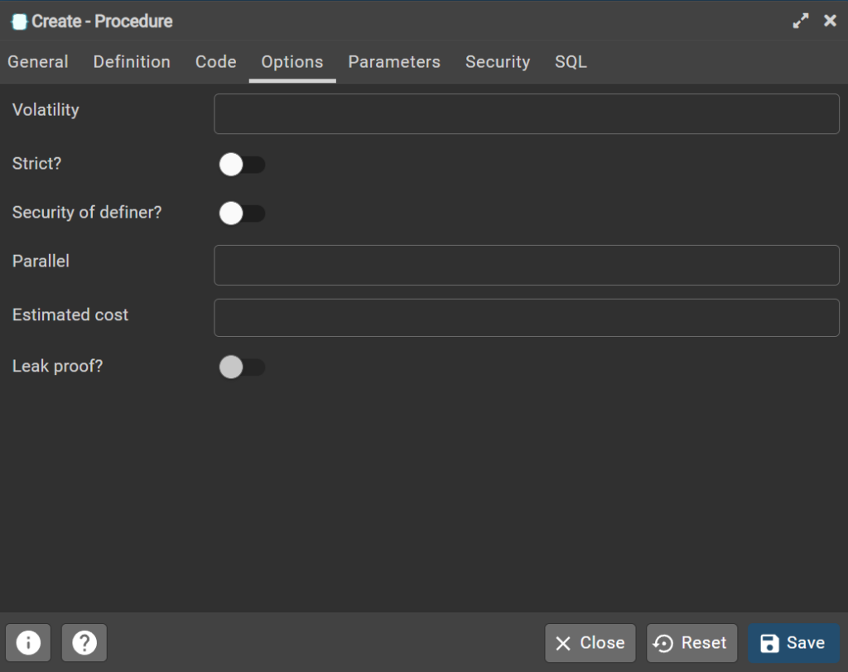The height and width of the screenshot is (672, 848).
Task: Click the X icon inside the Close button
Action: point(564,642)
